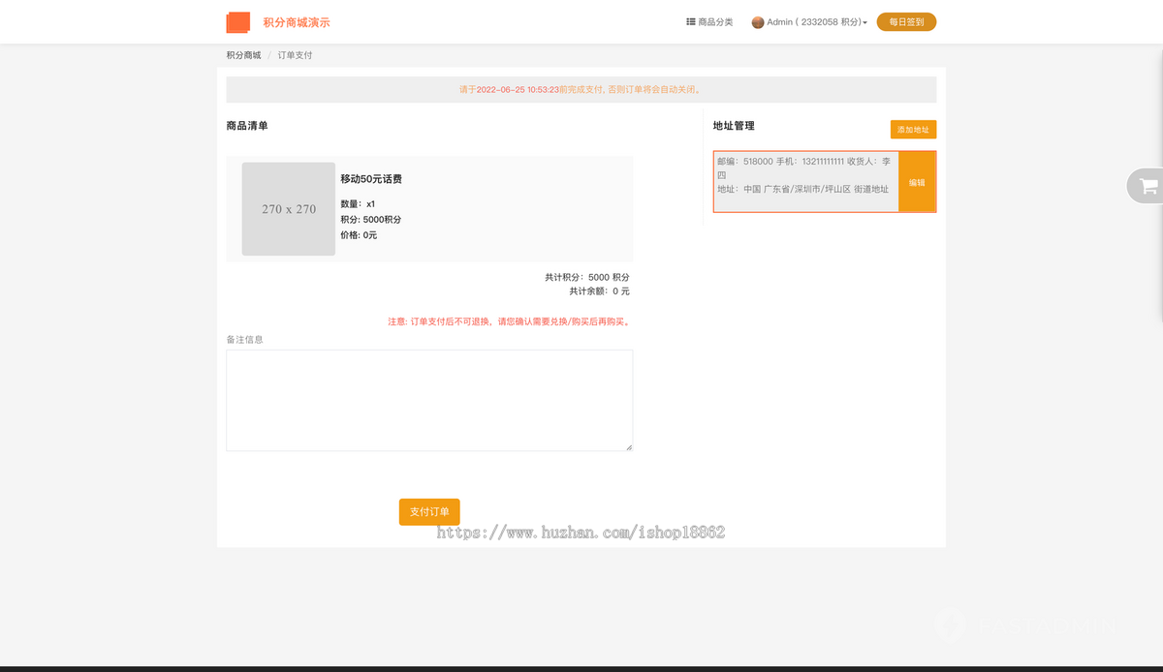
Task: Click the orange 编辑 address button
Action: [917, 181]
